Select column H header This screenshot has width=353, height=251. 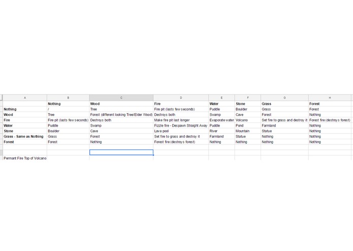click(330, 98)
